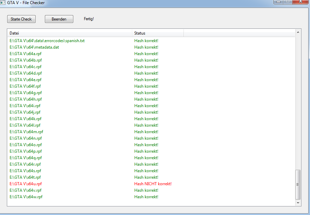This screenshot has width=310, height=215.
Task: Select the x64n.rpf file entry
Action: 26,139
